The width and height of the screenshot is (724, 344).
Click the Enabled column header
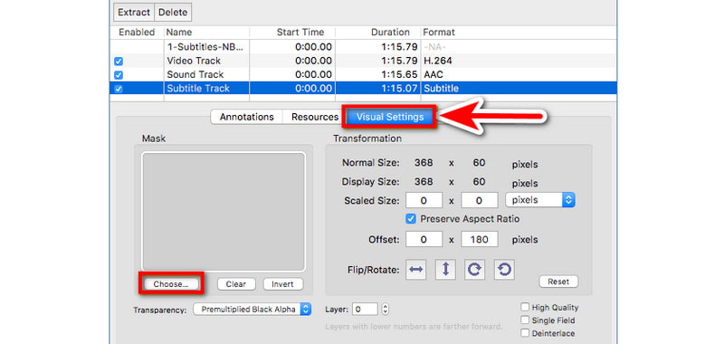tap(137, 33)
